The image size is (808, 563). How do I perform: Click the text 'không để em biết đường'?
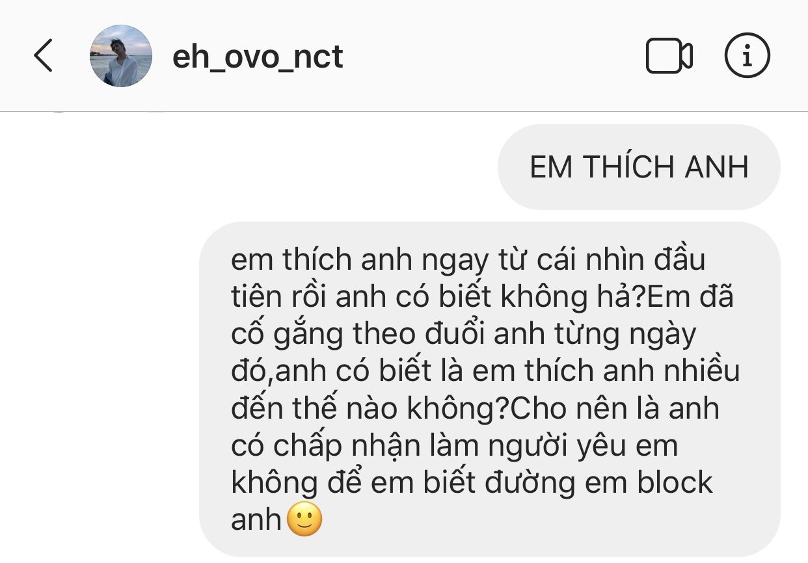point(403,483)
